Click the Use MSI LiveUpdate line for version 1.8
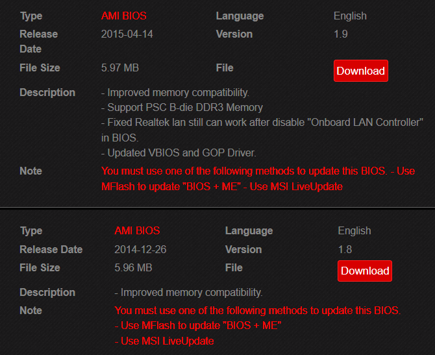The height and width of the screenshot is (355, 435). [x=164, y=341]
